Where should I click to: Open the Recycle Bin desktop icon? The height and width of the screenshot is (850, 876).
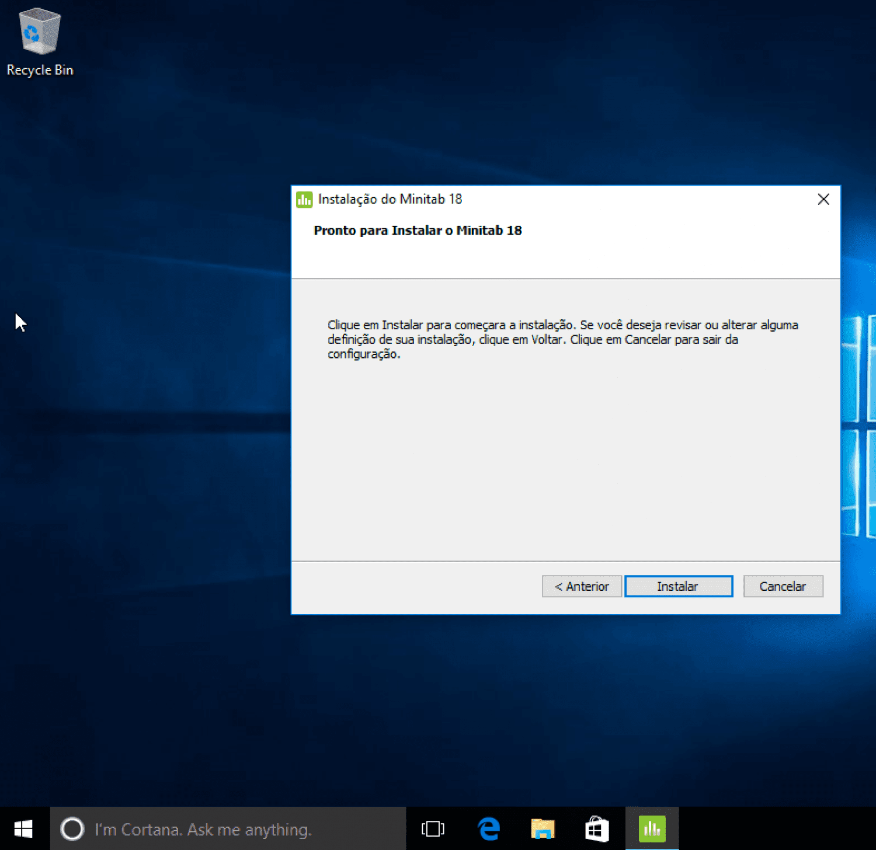coord(40,42)
